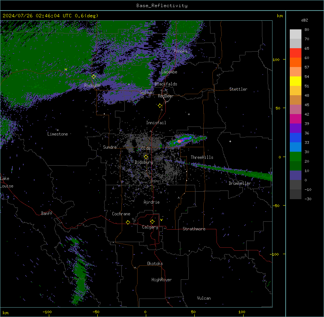Image resolution: width=324 pixels, height=317 pixels.
Task: Click the km unit label at top right
Action: 280,16
